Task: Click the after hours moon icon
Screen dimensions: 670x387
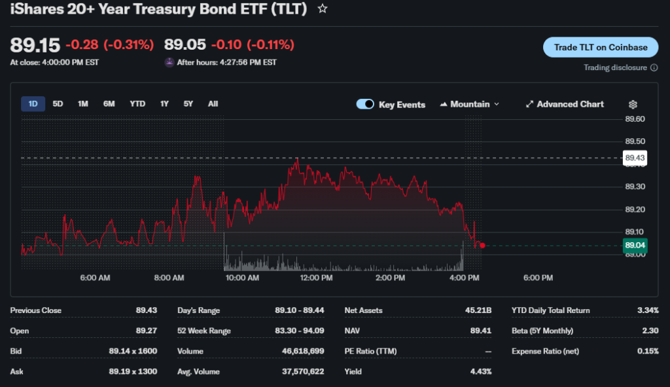Action: click(169, 63)
